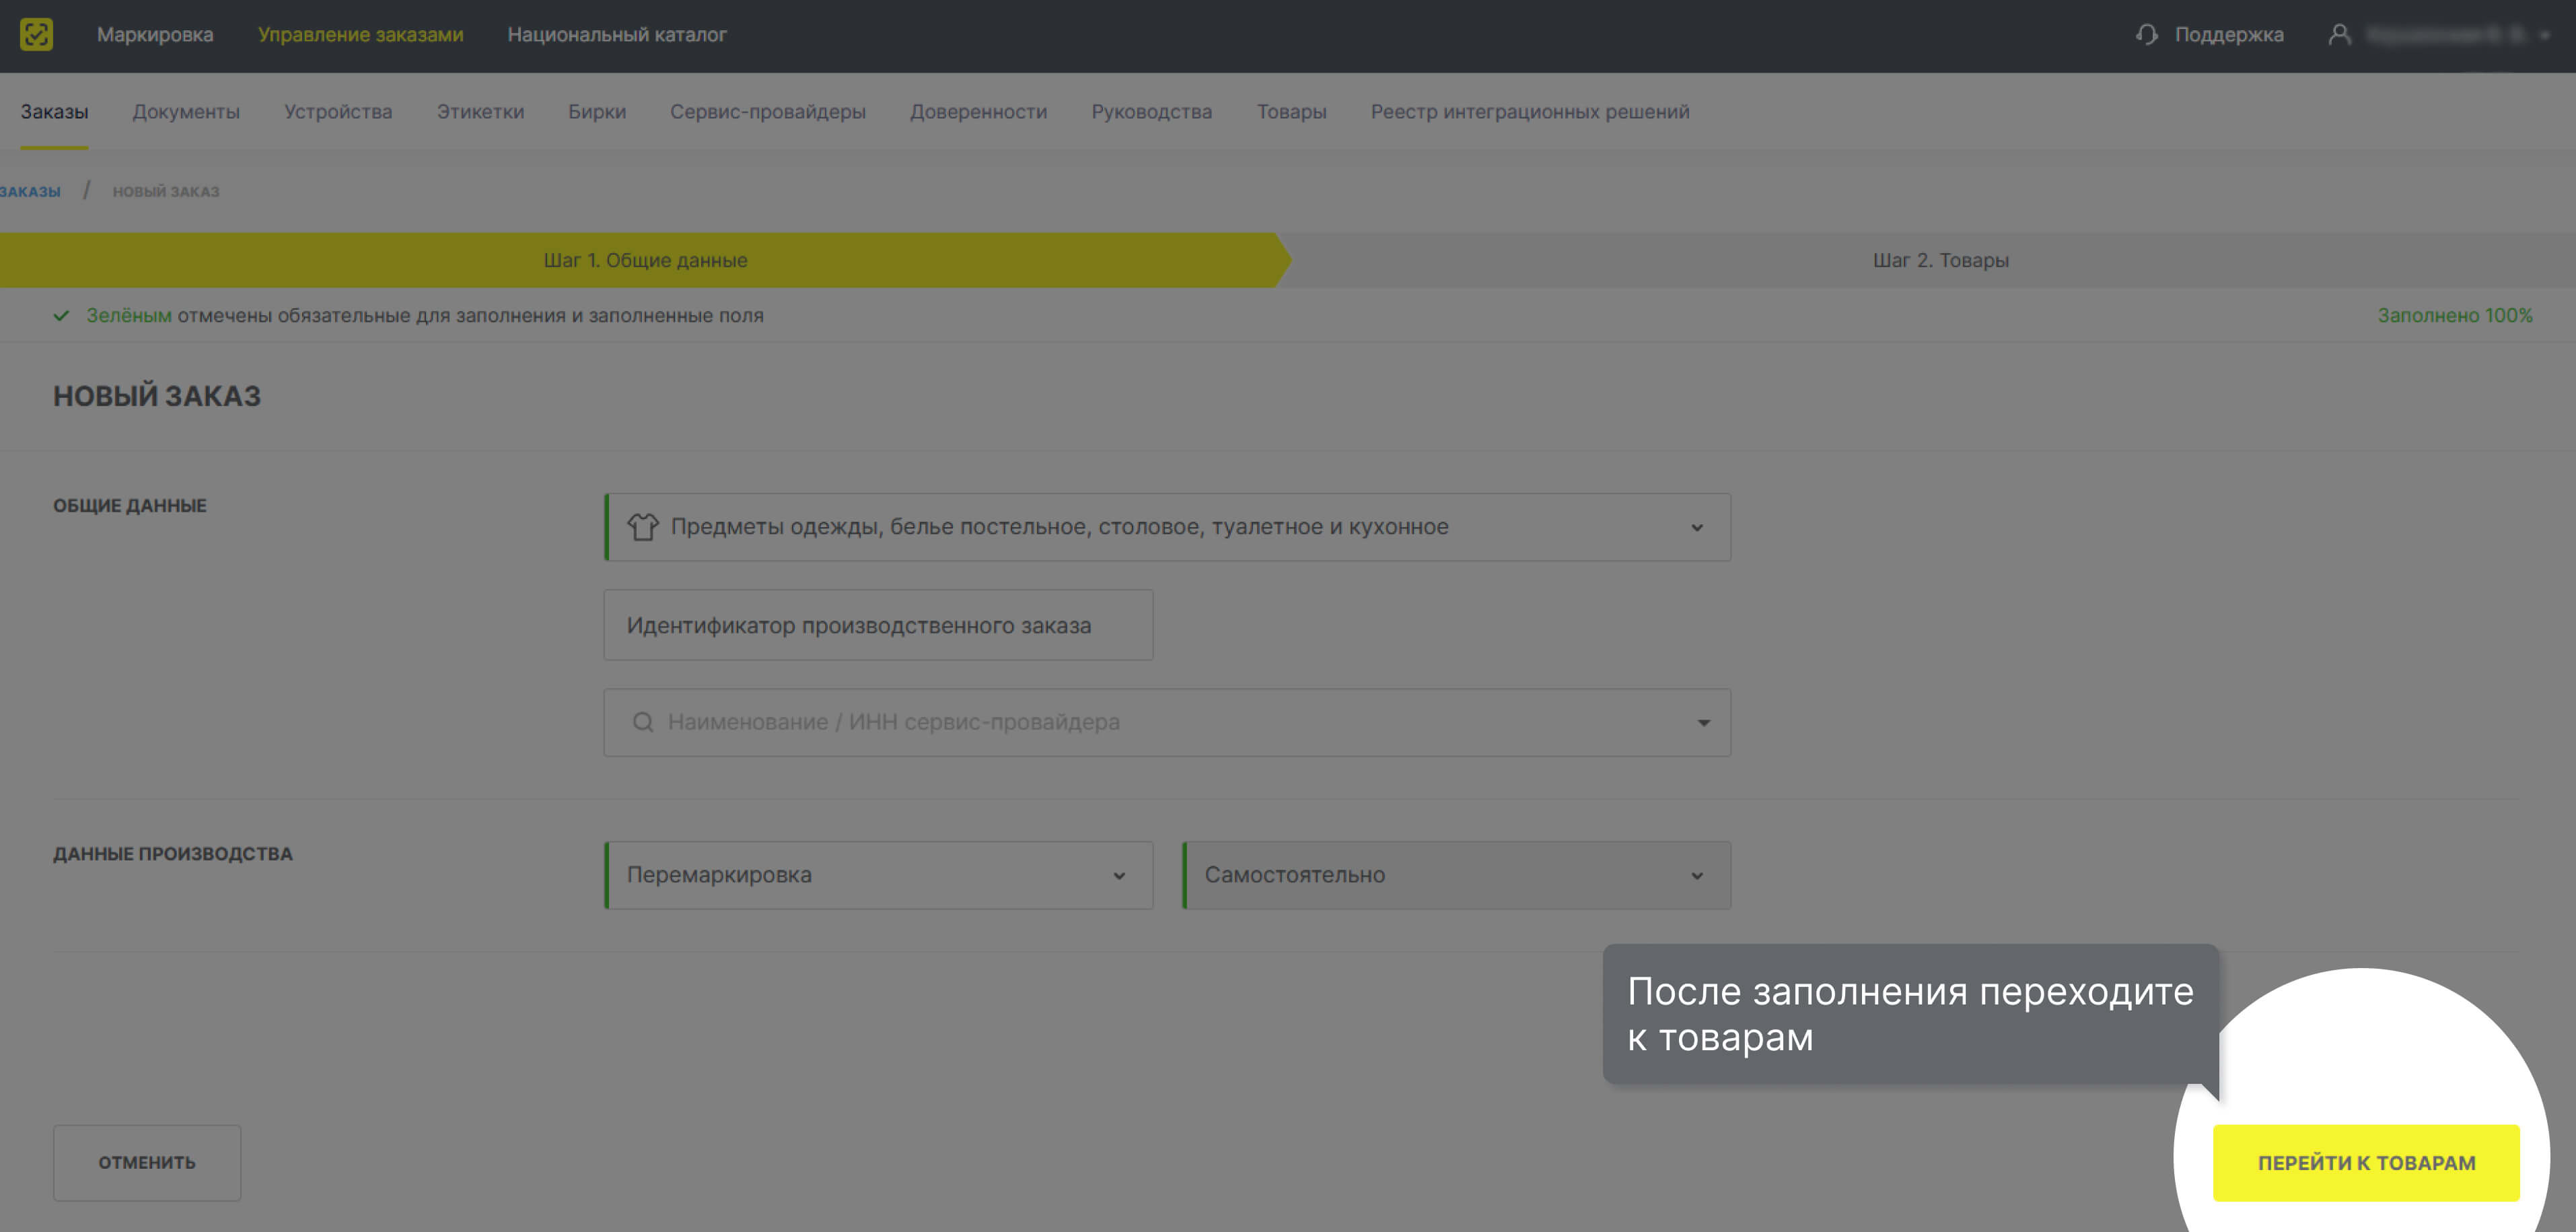Image resolution: width=2576 pixels, height=1232 pixels.
Task: Expand the product category dropdown arrow
Action: pyautogui.click(x=1696, y=527)
